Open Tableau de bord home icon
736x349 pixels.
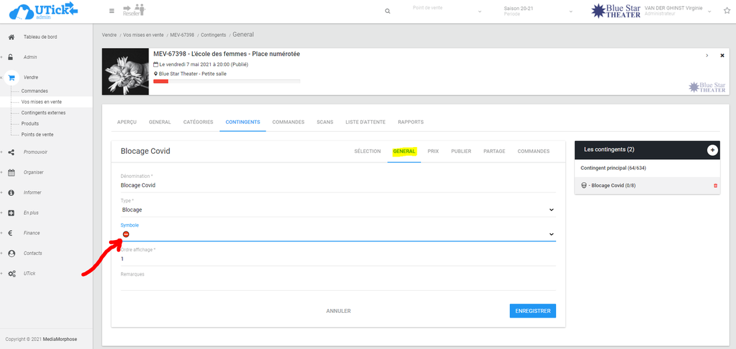point(11,37)
